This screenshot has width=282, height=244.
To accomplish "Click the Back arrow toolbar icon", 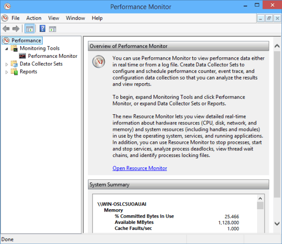I will click(x=6, y=29).
